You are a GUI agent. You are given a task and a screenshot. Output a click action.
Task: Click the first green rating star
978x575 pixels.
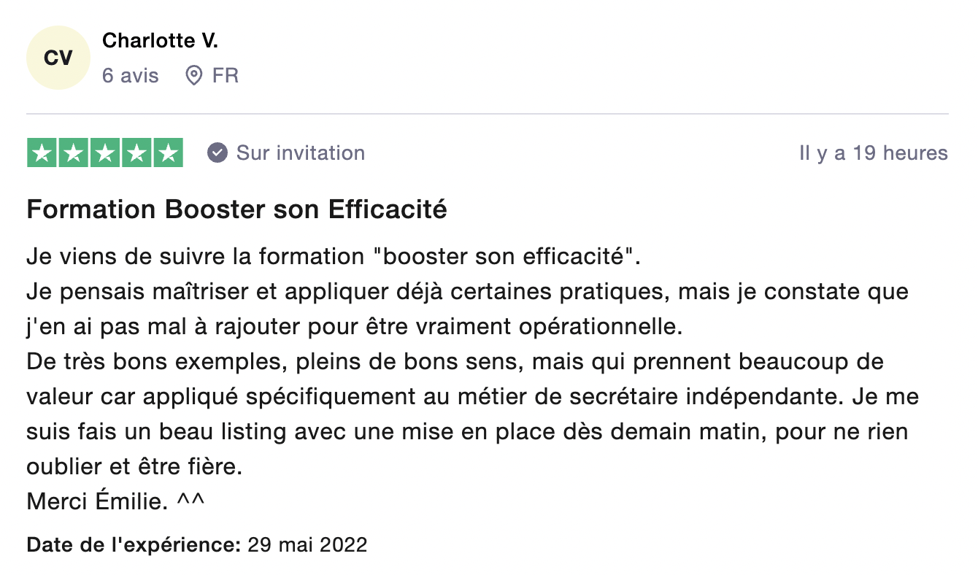42,153
